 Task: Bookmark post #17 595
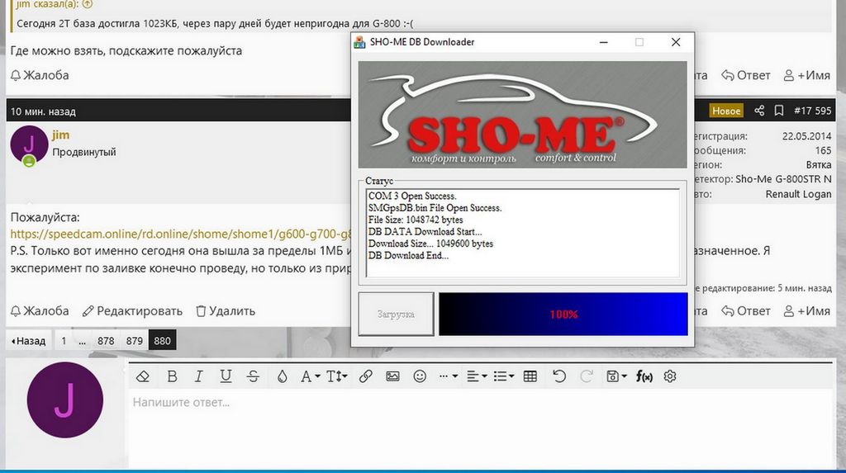[x=779, y=111]
